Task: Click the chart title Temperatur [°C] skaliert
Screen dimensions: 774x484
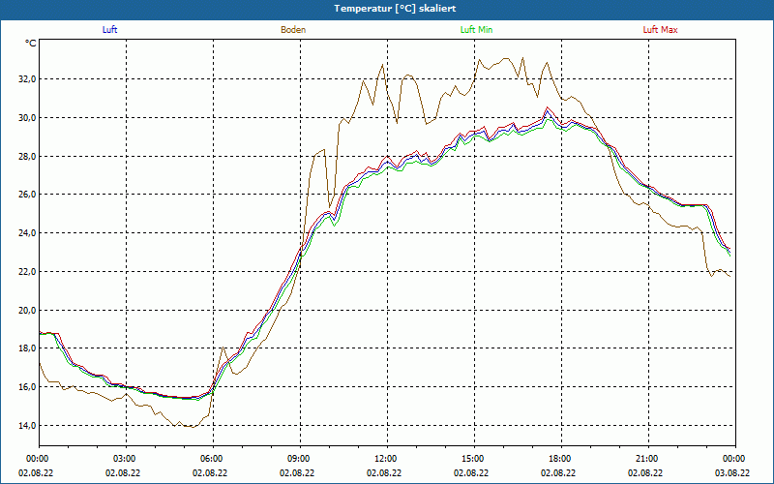Action: tap(395, 9)
